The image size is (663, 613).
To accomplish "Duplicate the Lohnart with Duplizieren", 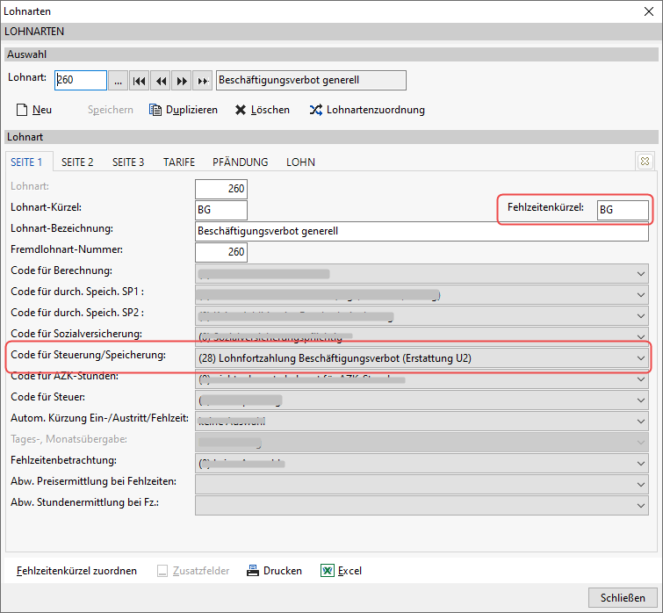I will [x=183, y=110].
